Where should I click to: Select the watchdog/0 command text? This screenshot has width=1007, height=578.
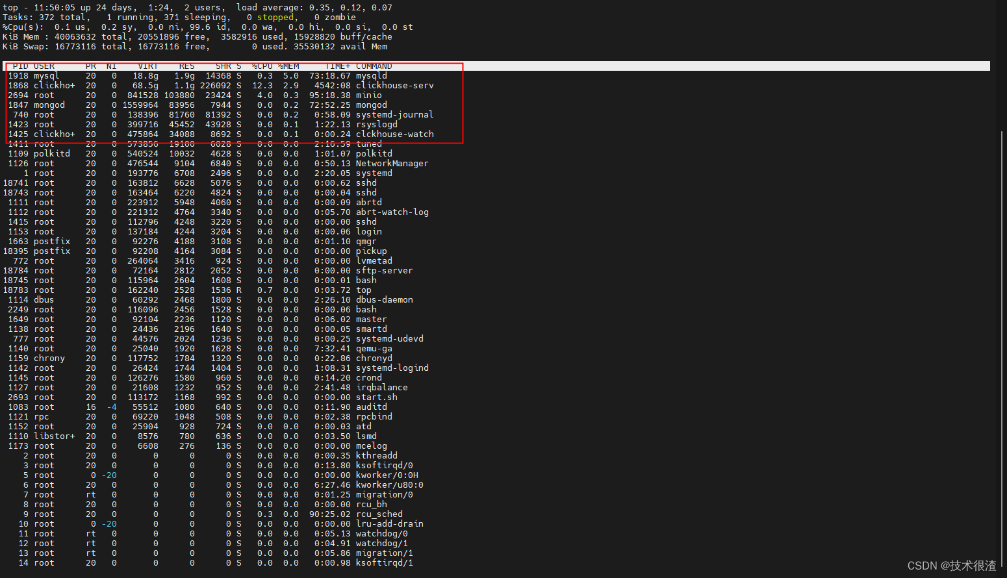point(382,534)
